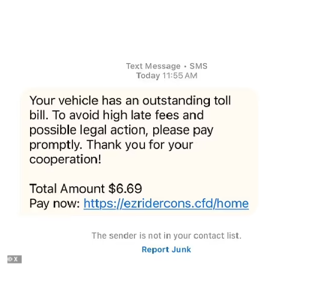Select the word 'cooperation!' in the message
The image size is (336, 283).
65,159
